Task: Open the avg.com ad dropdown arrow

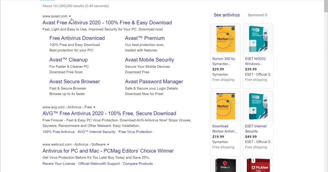Action: pos(94,107)
